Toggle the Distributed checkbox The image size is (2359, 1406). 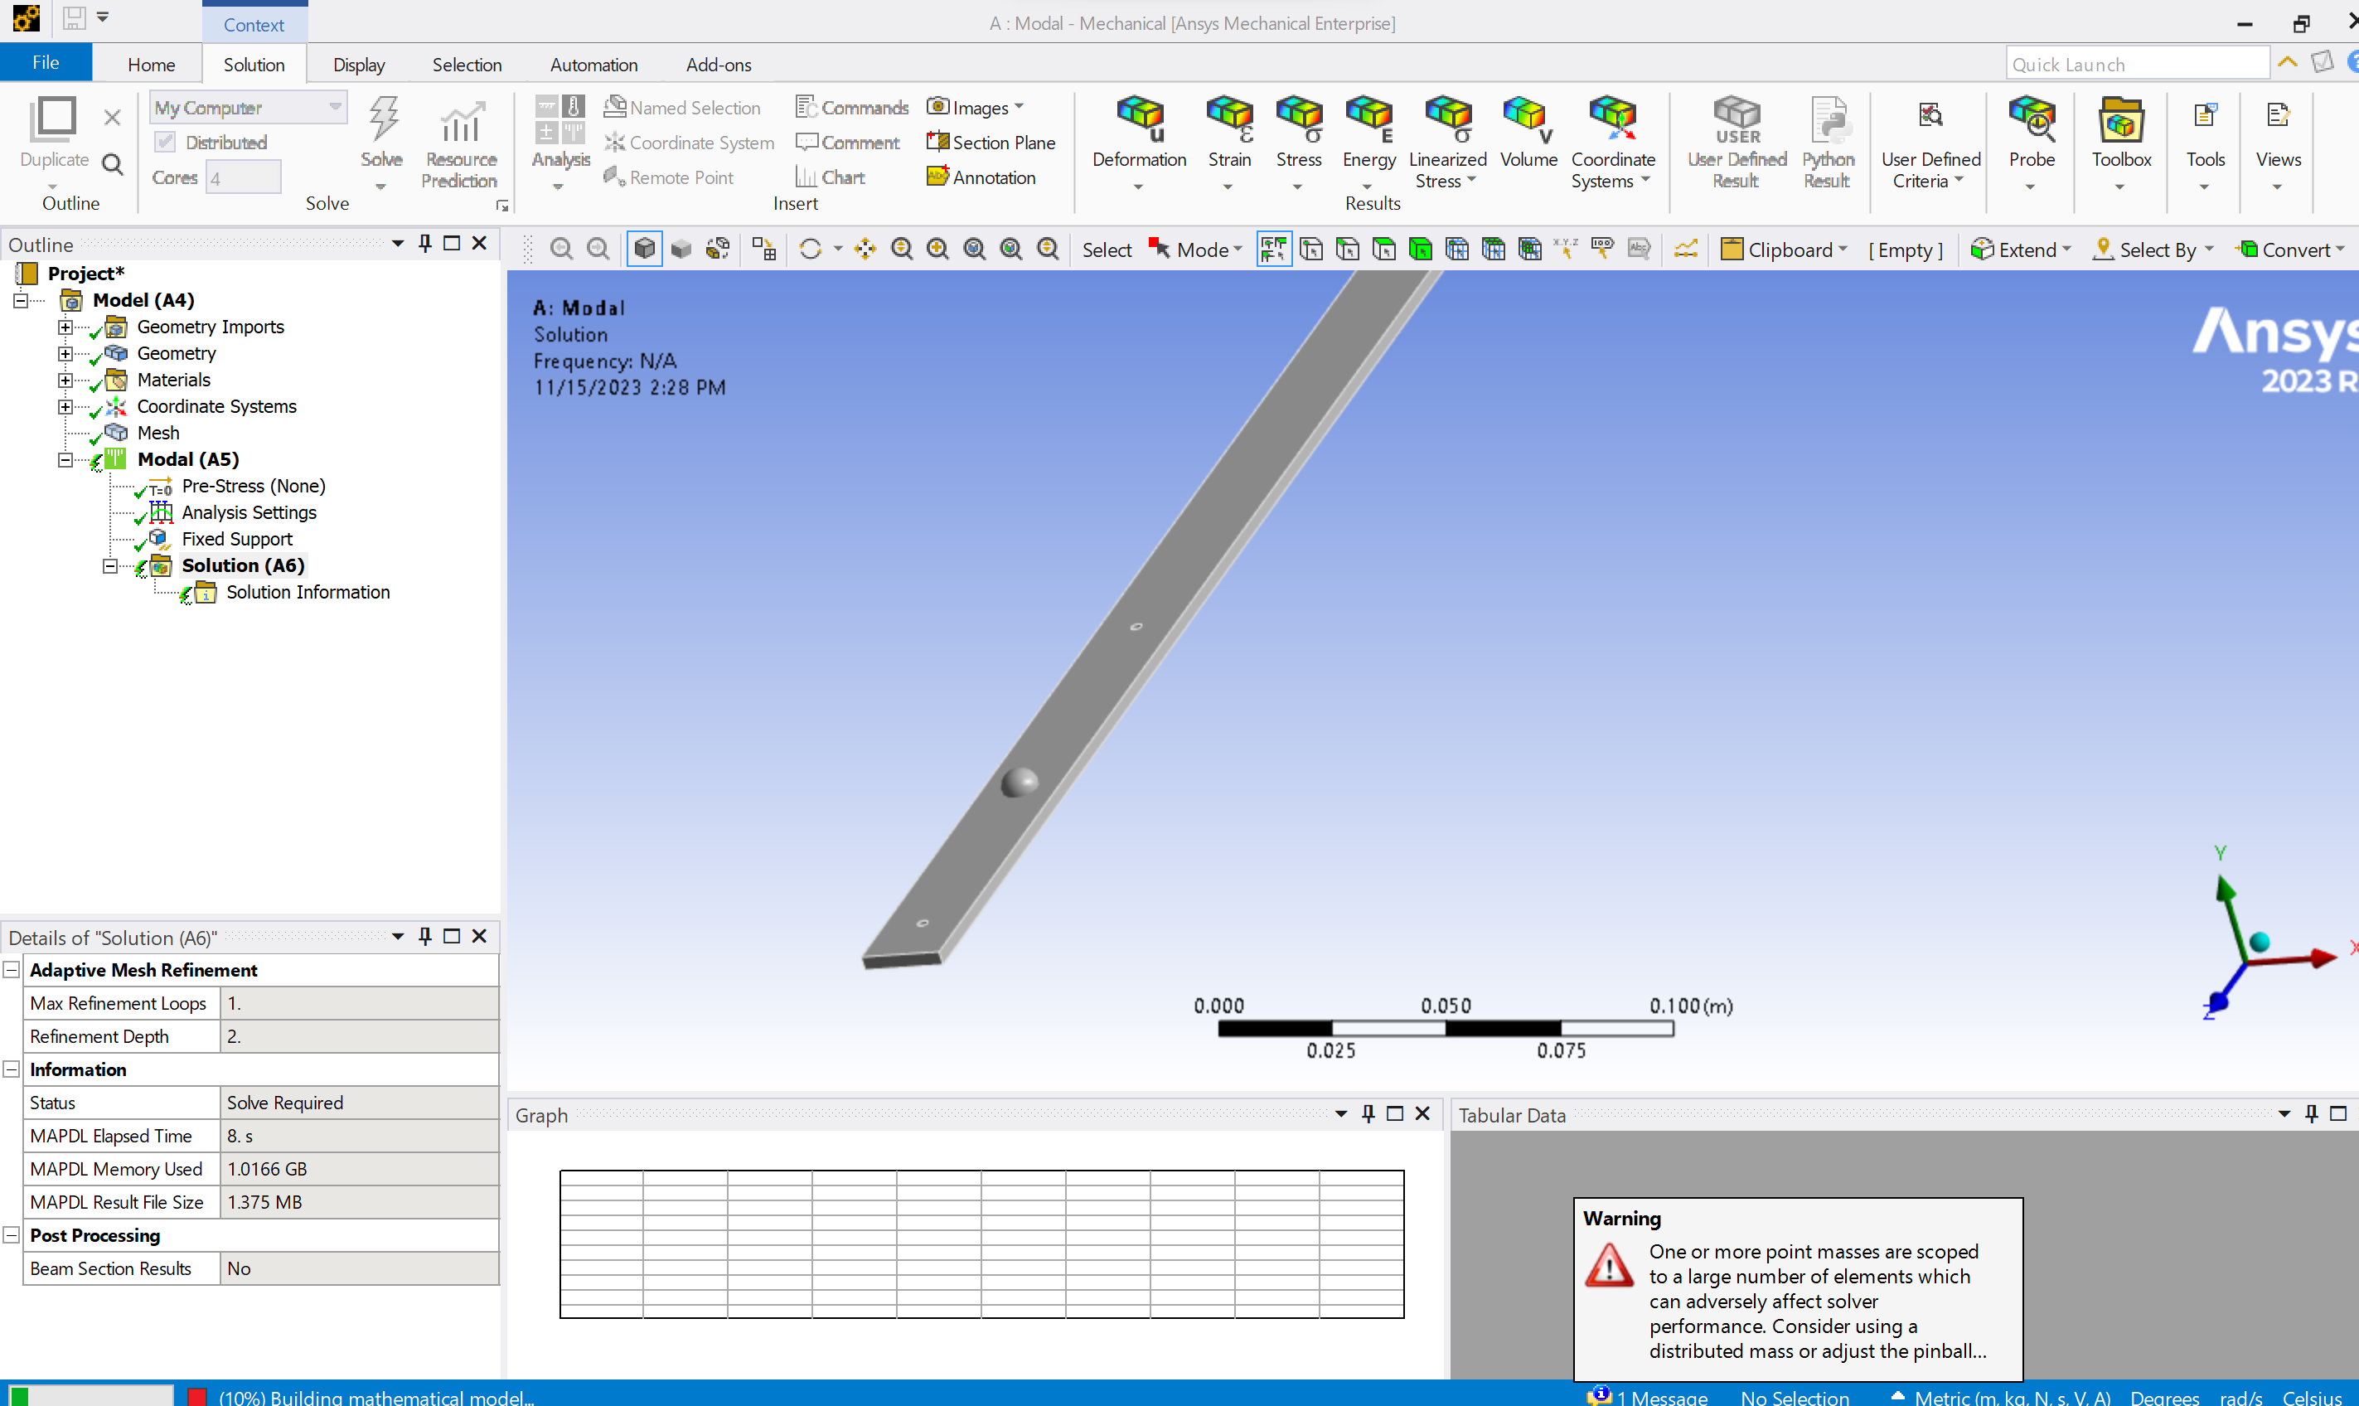tap(165, 142)
